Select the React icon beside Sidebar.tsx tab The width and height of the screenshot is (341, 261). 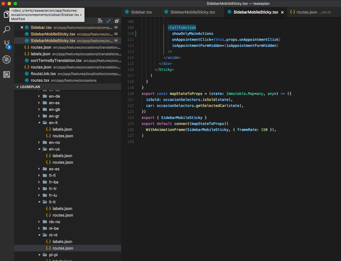pos(127,12)
